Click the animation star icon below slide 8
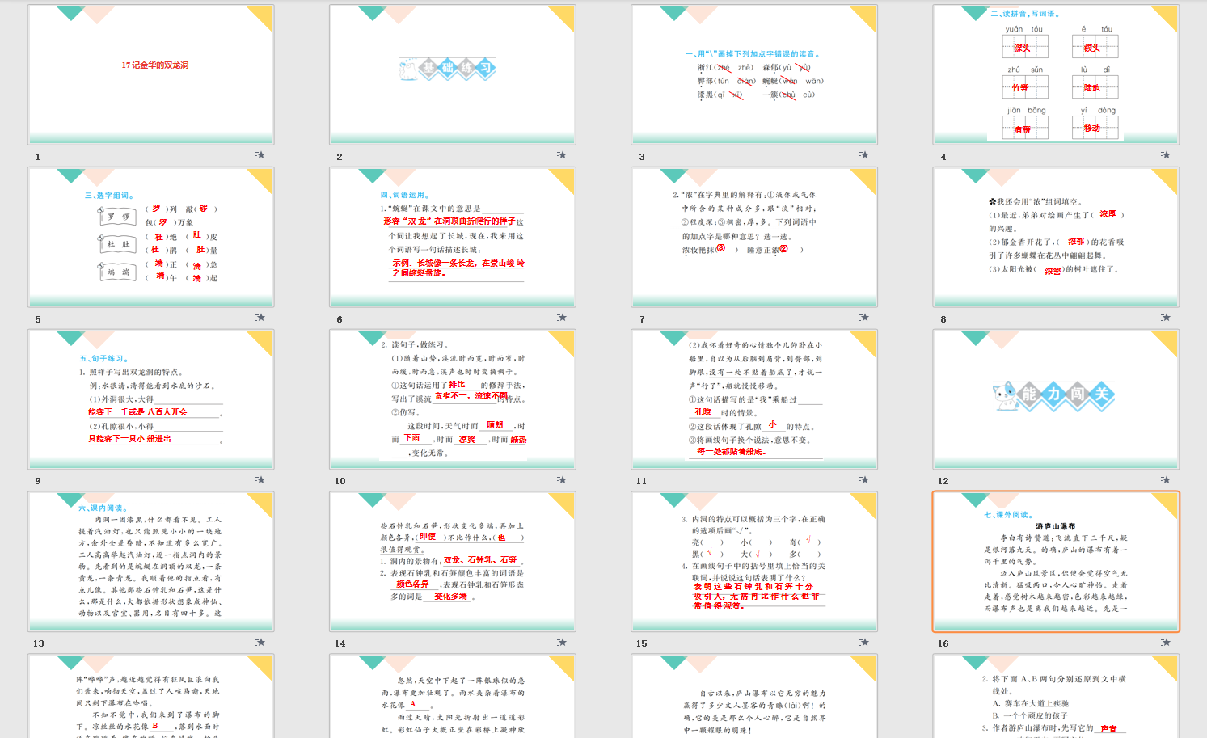Screen dimensions: 1207x738 point(1165,317)
